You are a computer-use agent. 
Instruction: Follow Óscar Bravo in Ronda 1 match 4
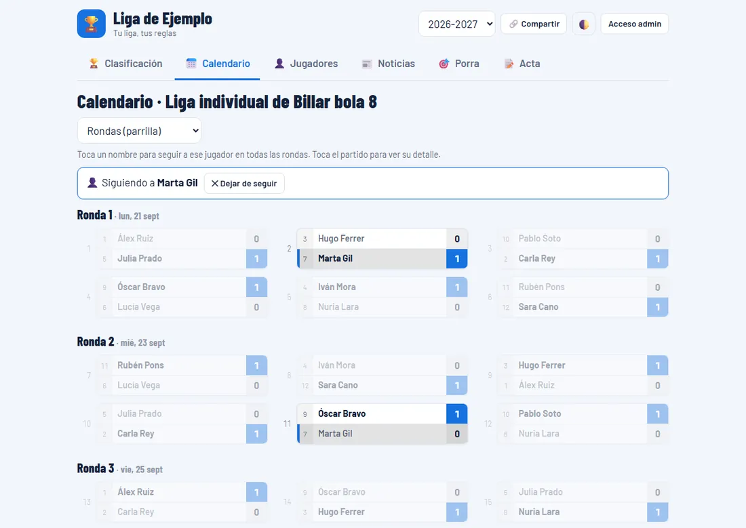click(141, 287)
